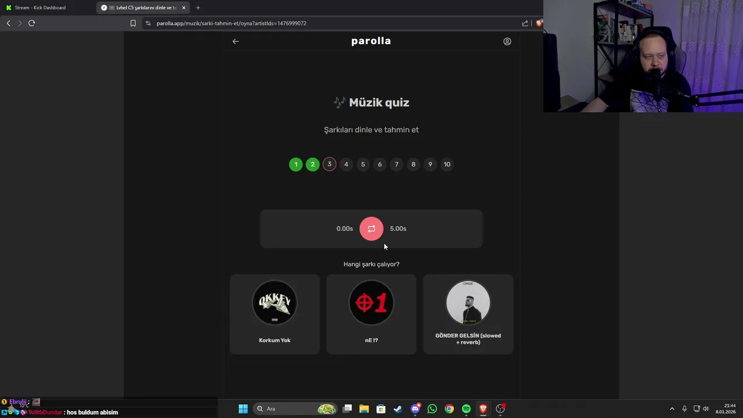Open File Explorer from taskbar
This screenshot has width=743, height=418.
click(x=364, y=409)
